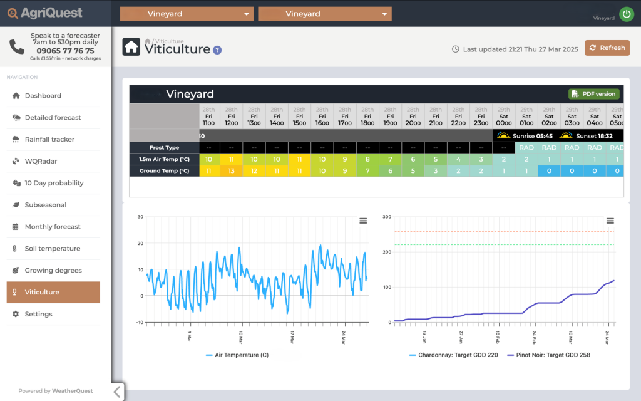
Task: Click the 1200 Friday ground temp cell 13
Action: point(231,170)
